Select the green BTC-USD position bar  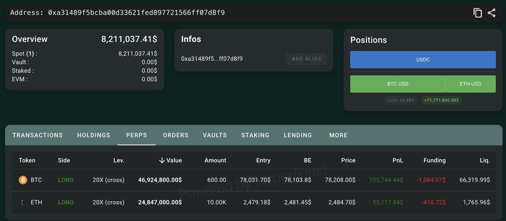click(x=398, y=84)
